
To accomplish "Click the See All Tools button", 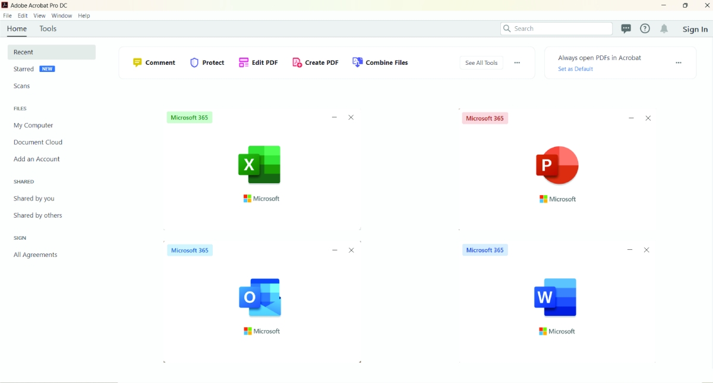I will pos(481,62).
